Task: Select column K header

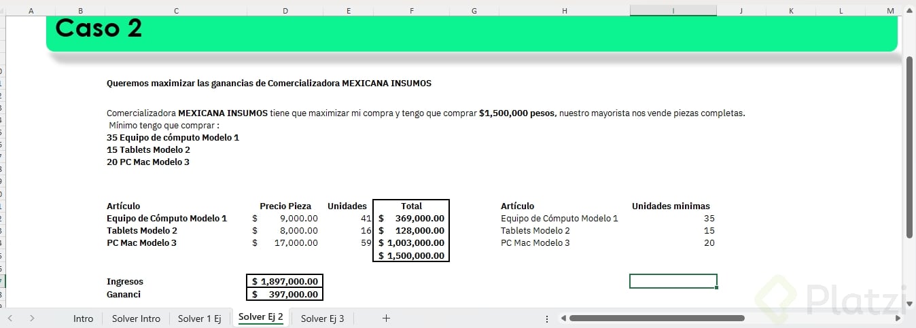Action: click(791, 10)
